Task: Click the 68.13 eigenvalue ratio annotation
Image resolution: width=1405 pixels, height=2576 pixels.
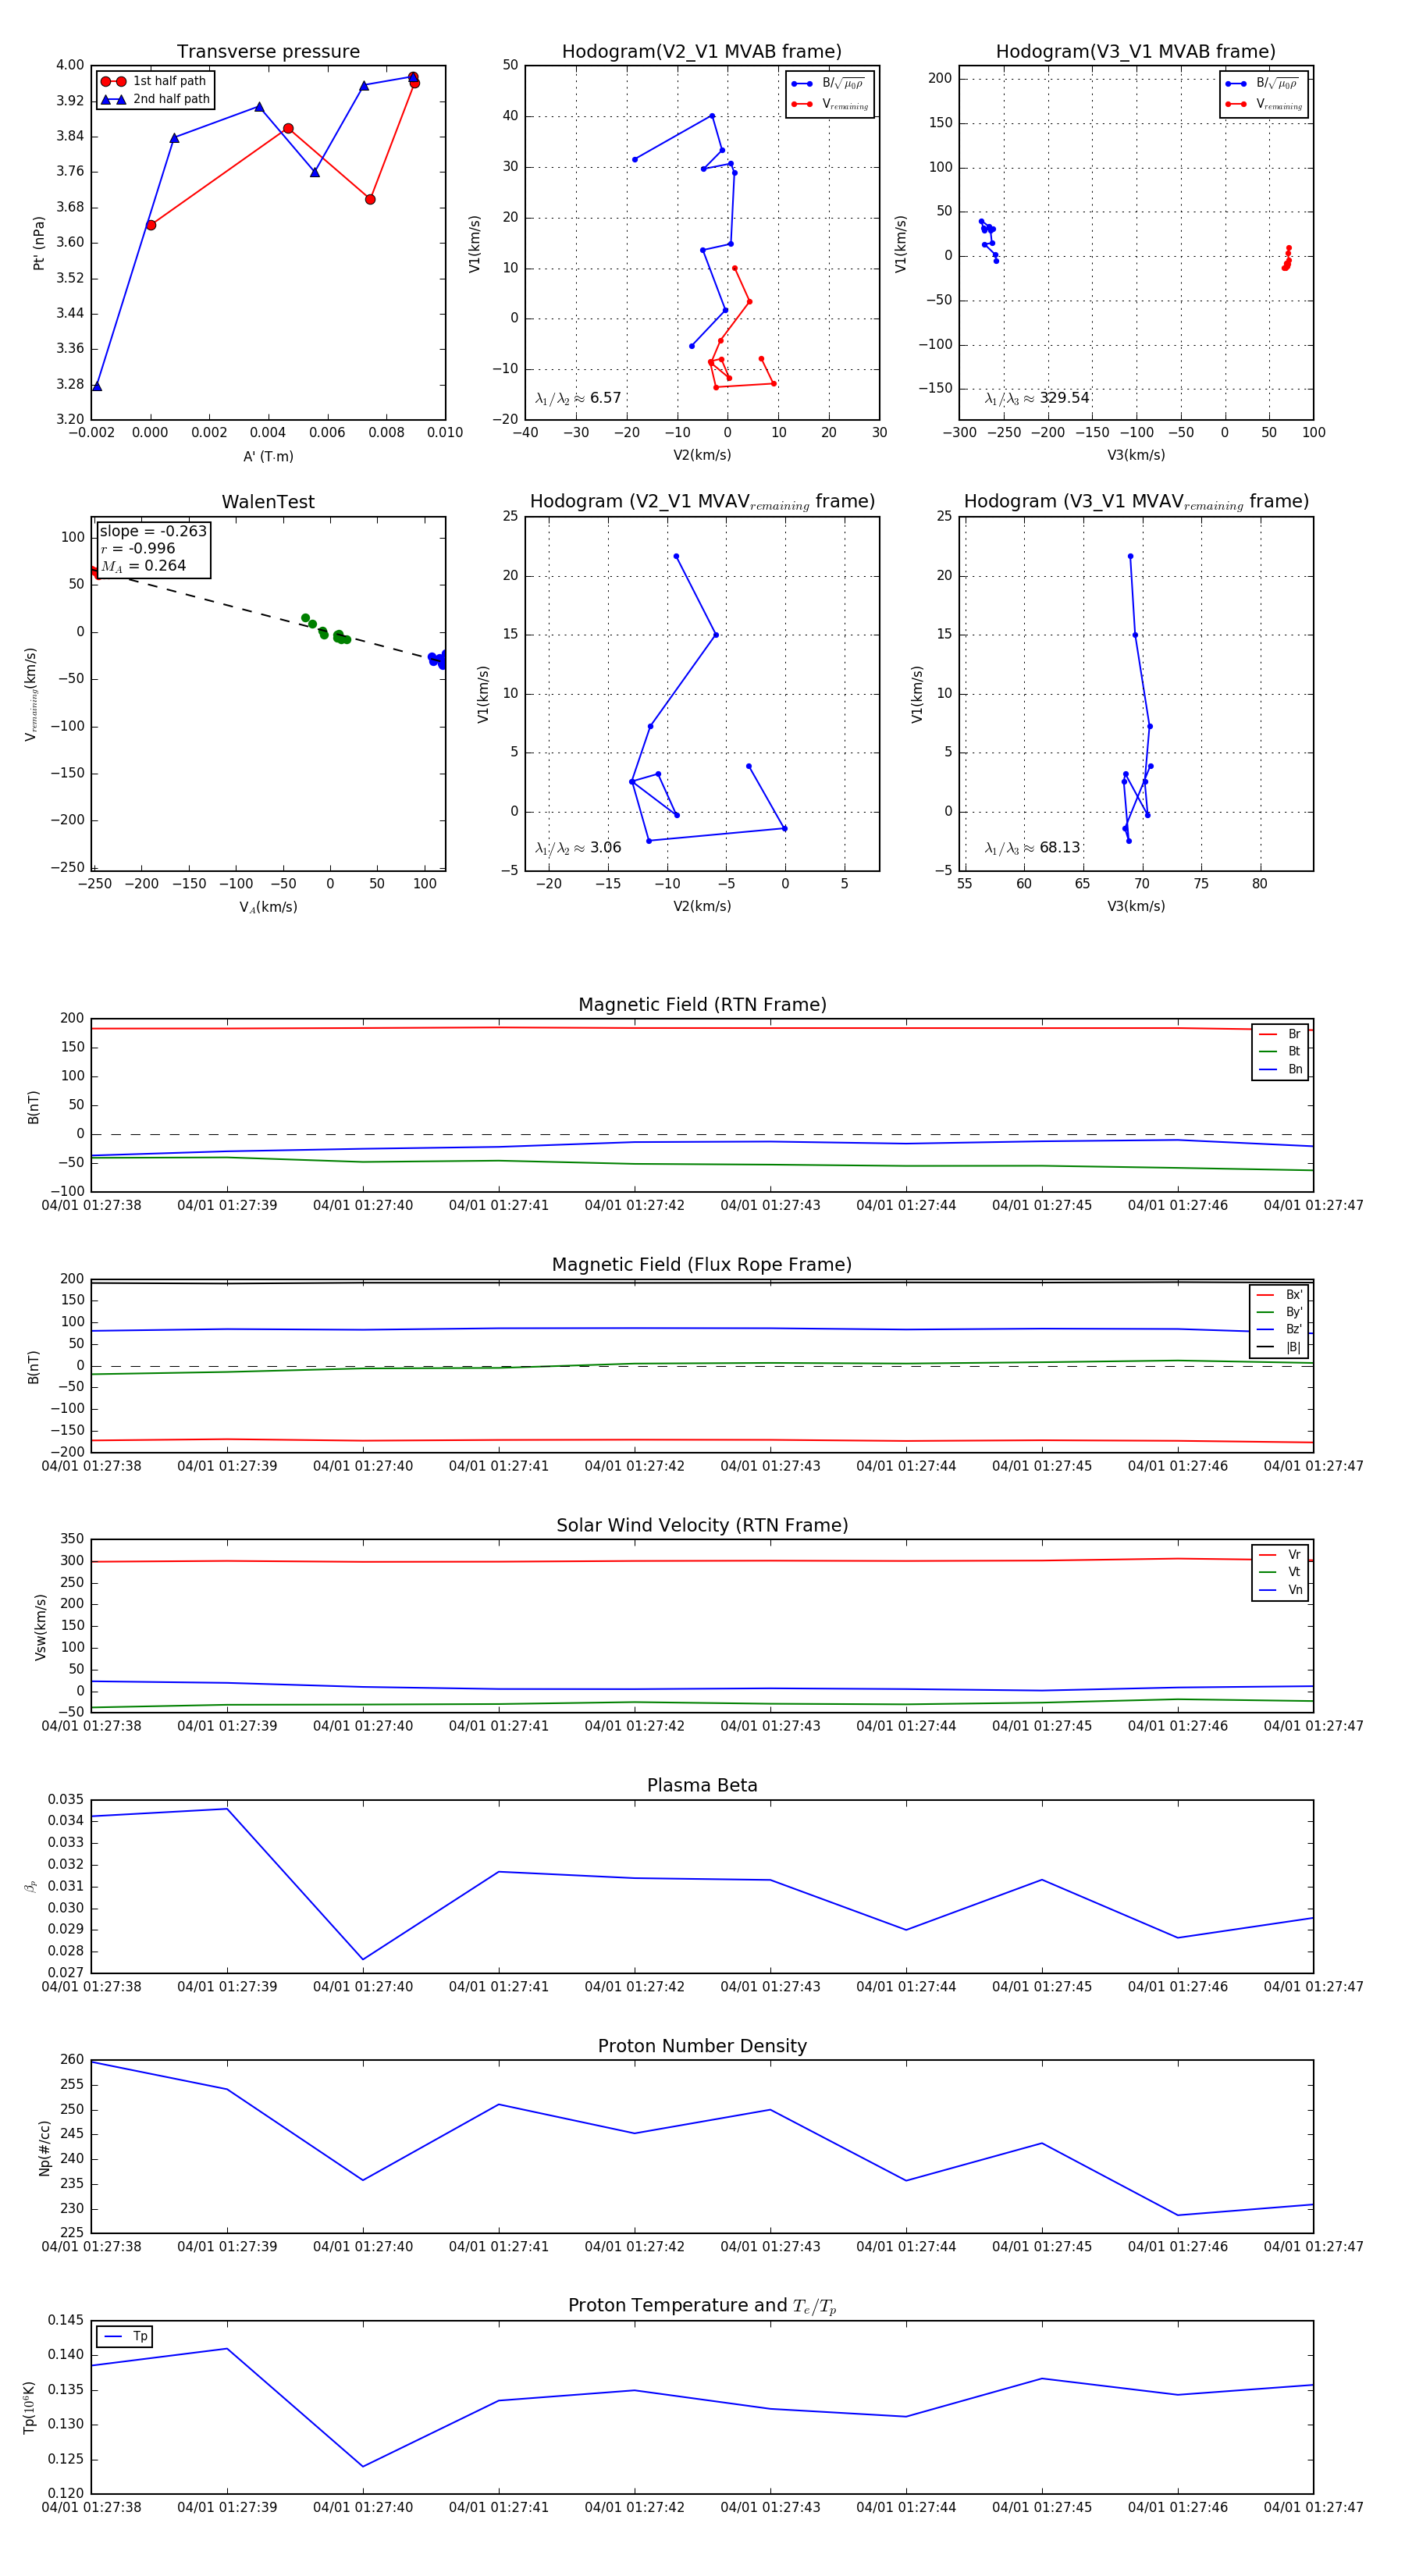Action: (x=1032, y=847)
